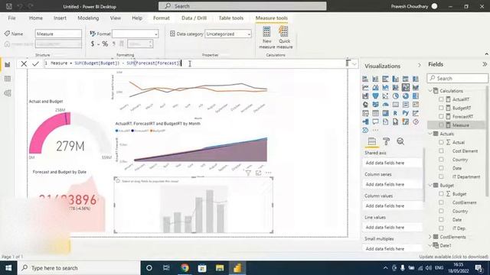
Task: Commit the formula with the checkmark
Action: (x=35, y=63)
